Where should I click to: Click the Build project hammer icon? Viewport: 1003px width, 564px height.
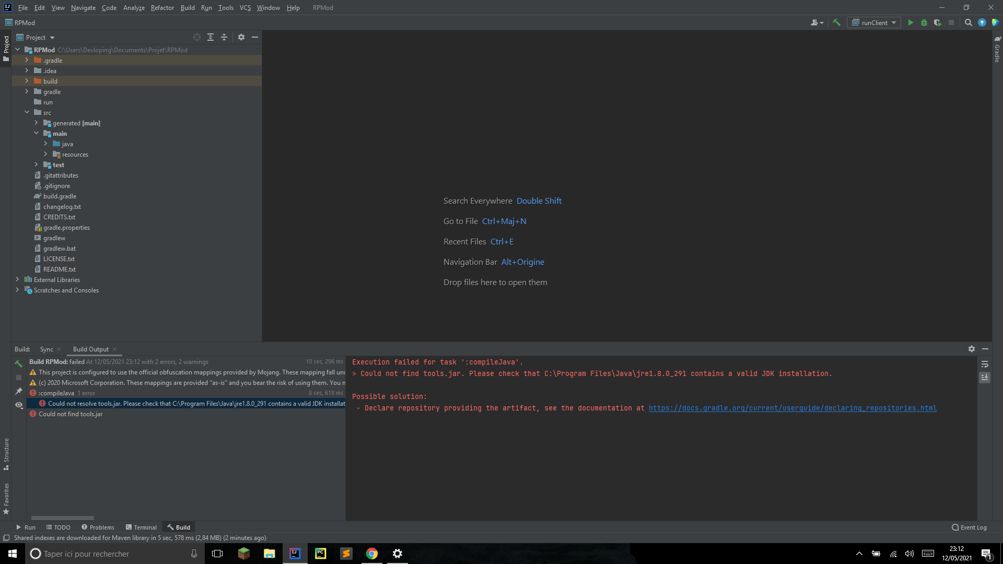point(836,22)
